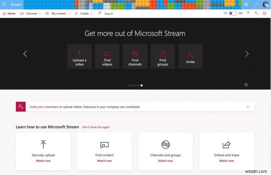Image resolution: width=271 pixels, height=175 pixels.
Task: Select the second carousel dot
Action: 132,85
